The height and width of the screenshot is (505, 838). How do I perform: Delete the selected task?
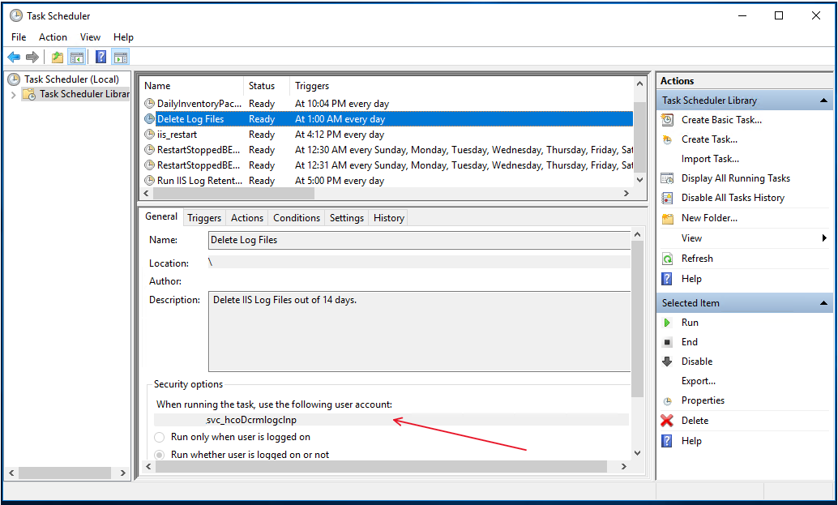pos(694,420)
